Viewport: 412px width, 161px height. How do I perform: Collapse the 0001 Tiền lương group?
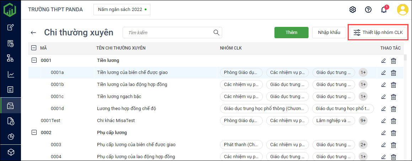click(x=34, y=61)
